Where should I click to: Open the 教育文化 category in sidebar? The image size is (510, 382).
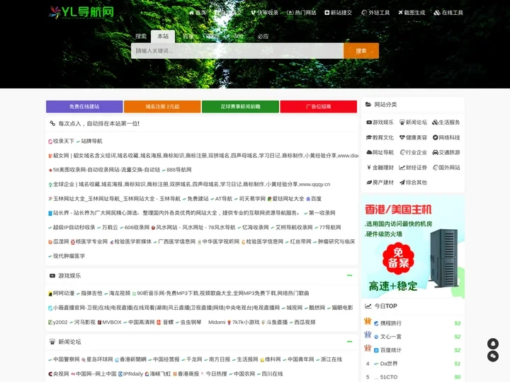(x=380, y=137)
